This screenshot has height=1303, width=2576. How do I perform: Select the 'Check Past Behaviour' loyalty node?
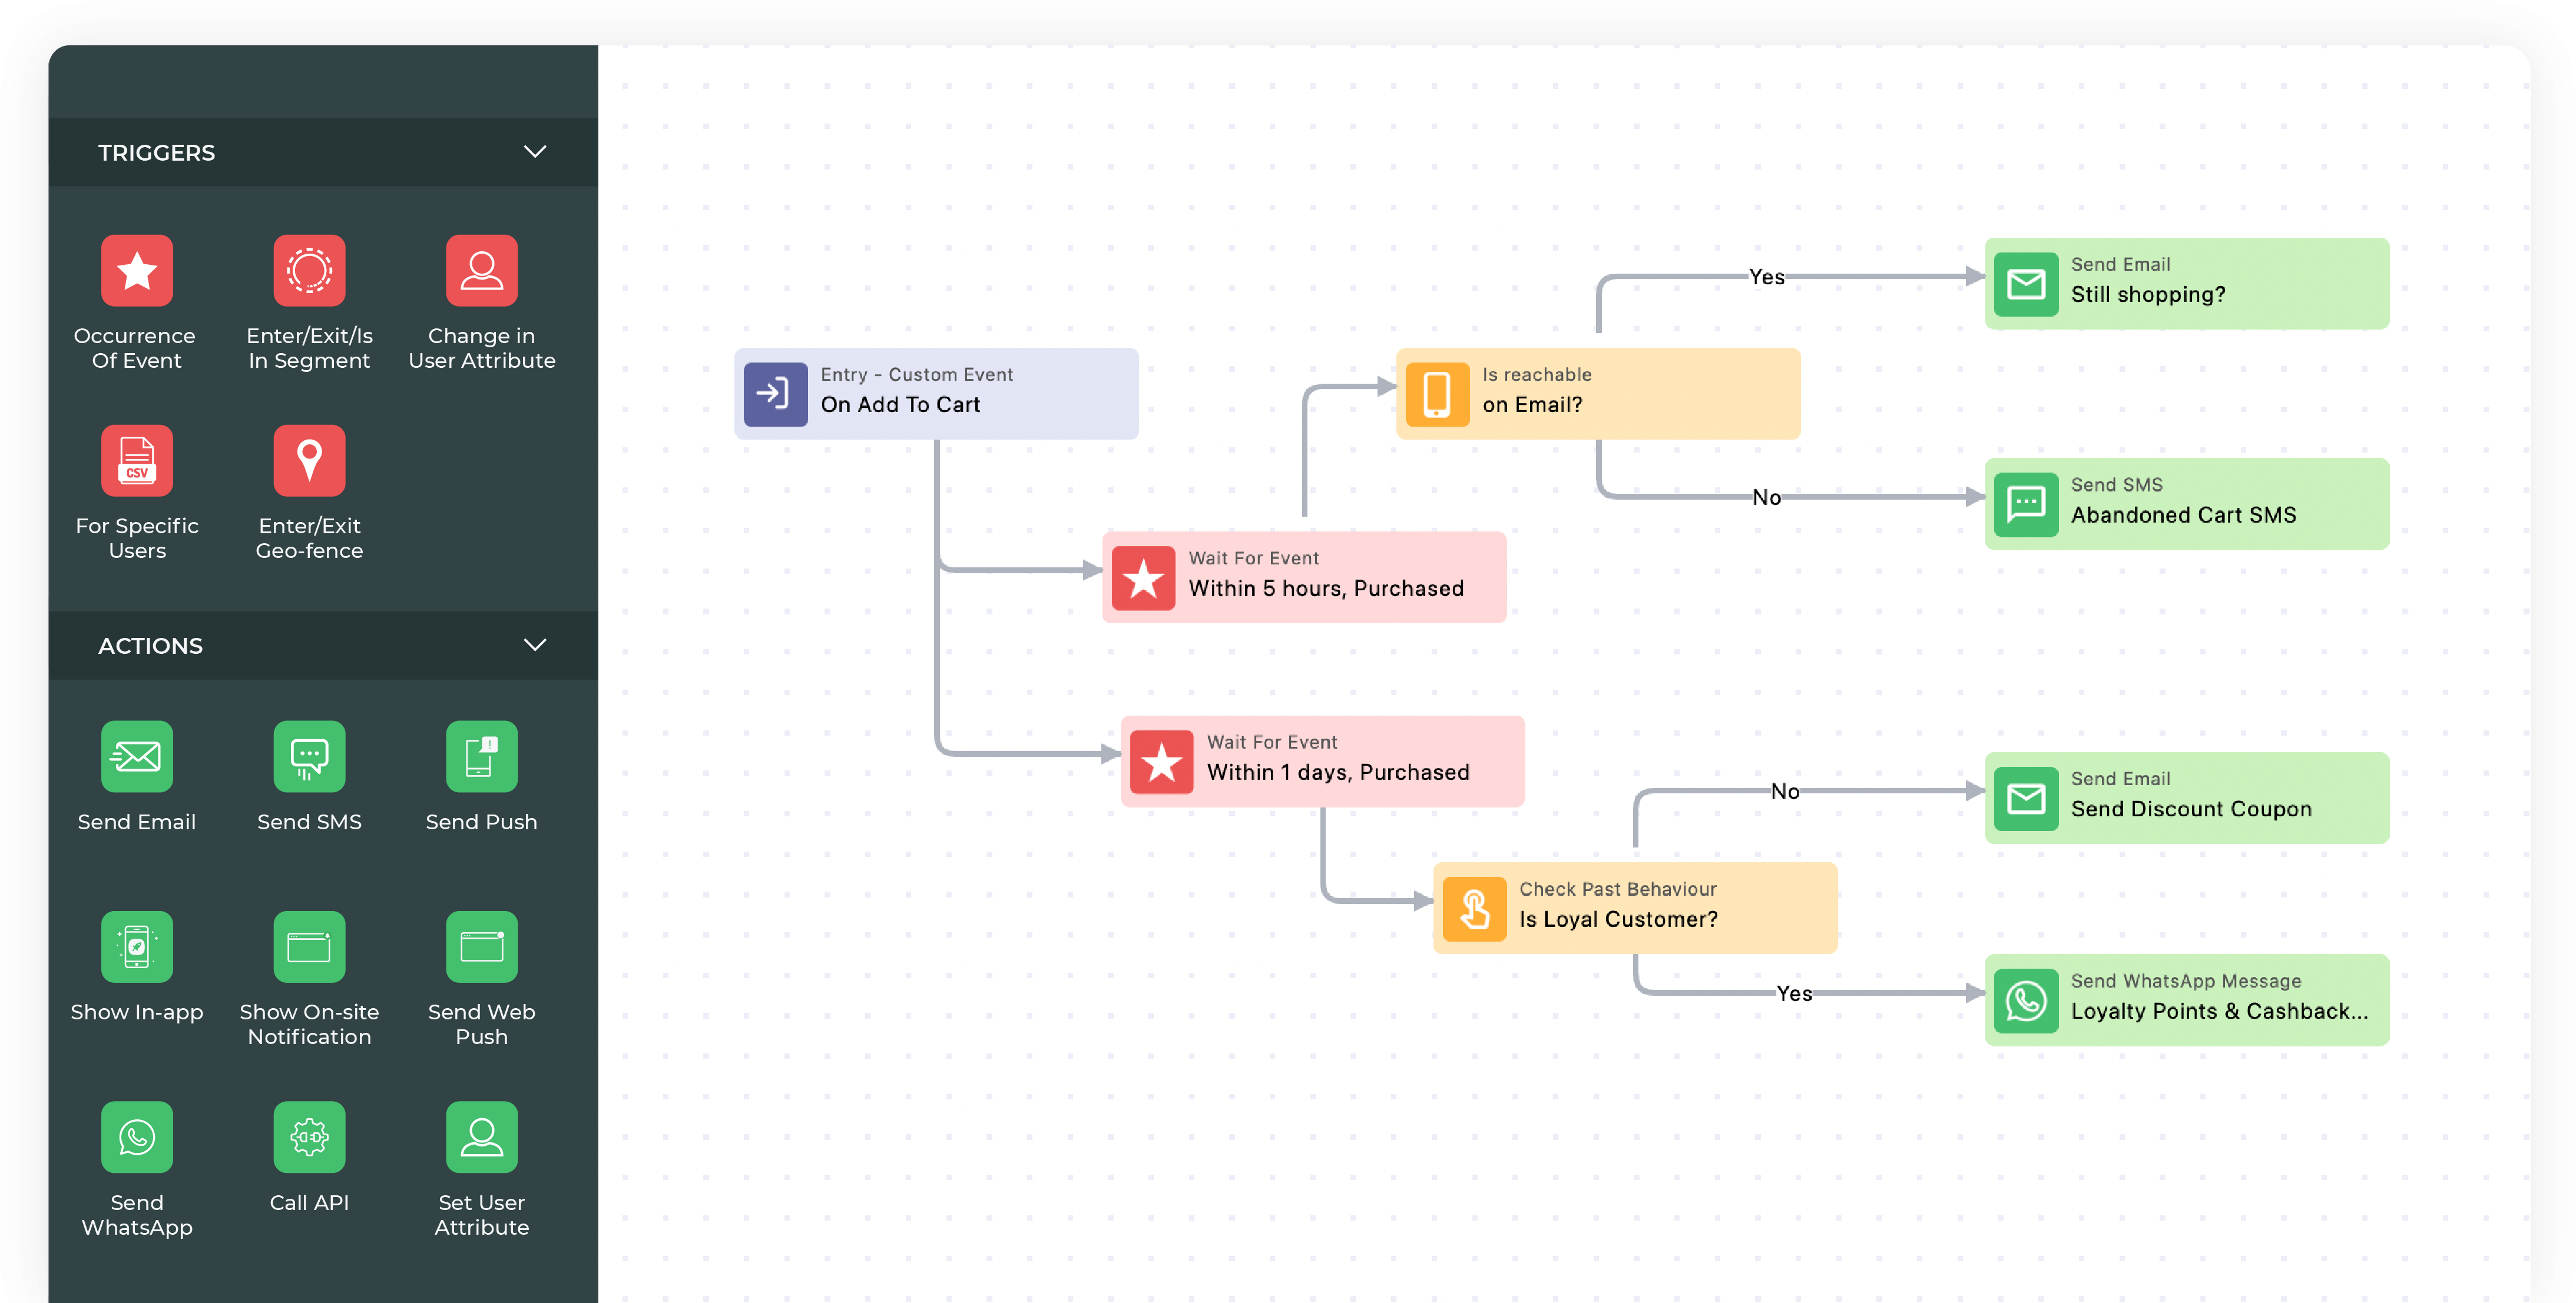(x=1636, y=906)
